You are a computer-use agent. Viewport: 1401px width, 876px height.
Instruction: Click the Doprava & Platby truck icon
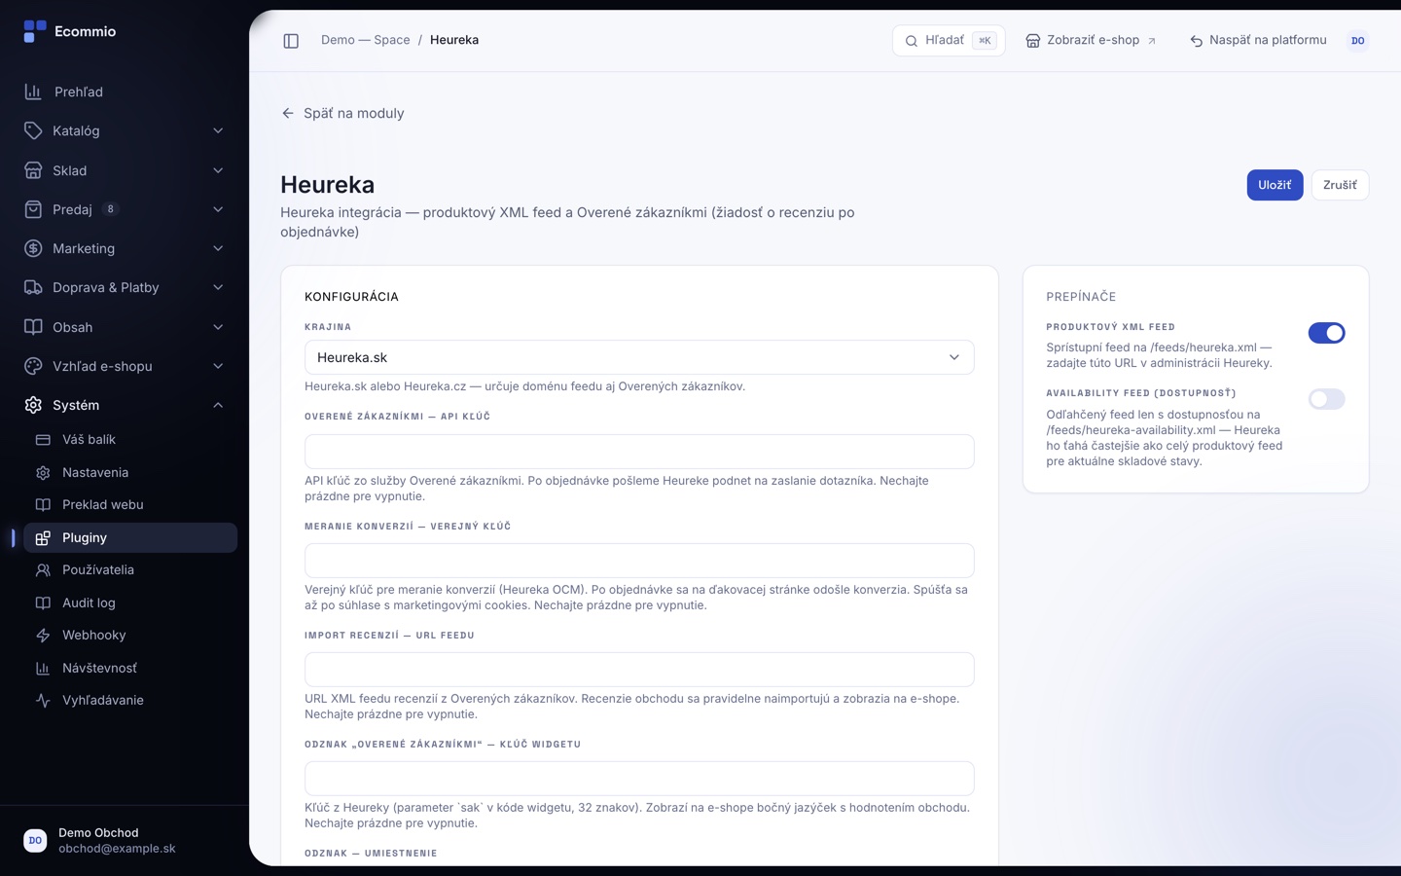pos(33,287)
